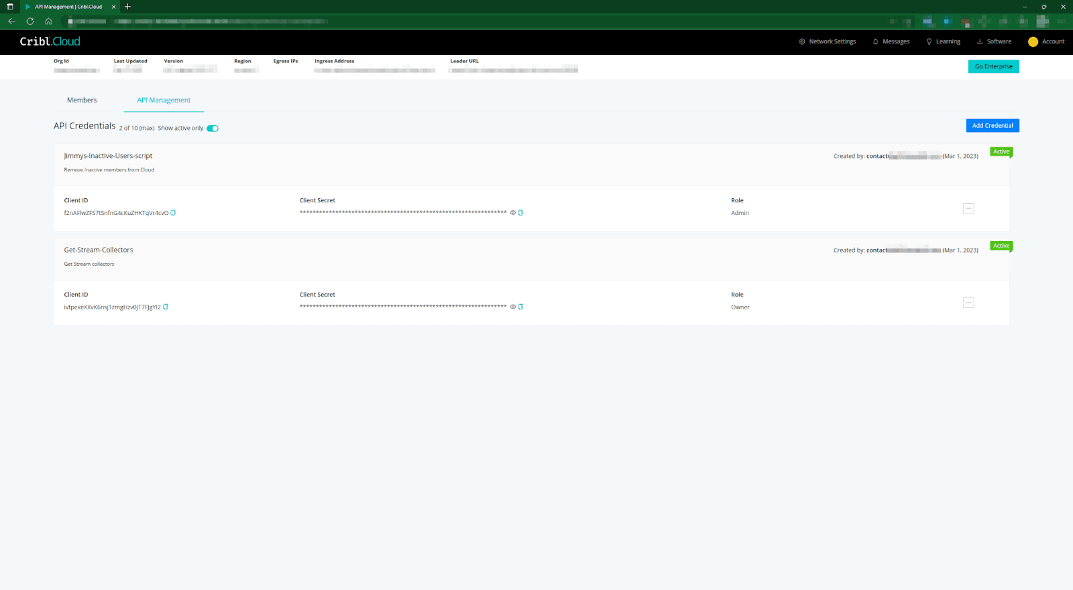Viewport: 1073px width, 590px height.
Task: Open Messages notifications
Action: (891, 42)
